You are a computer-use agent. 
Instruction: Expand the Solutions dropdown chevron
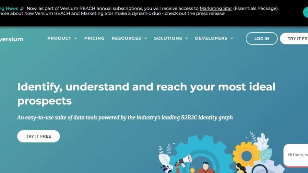point(186,38)
